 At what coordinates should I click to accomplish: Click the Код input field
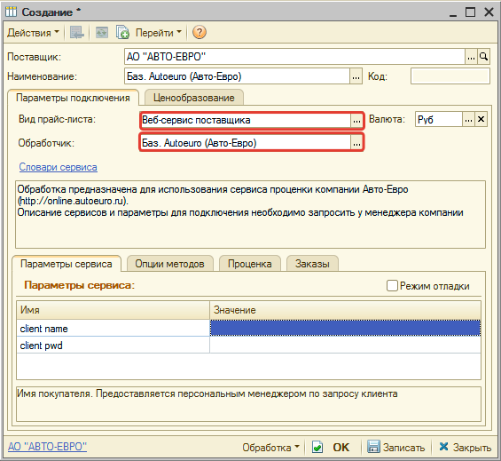[450, 76]
